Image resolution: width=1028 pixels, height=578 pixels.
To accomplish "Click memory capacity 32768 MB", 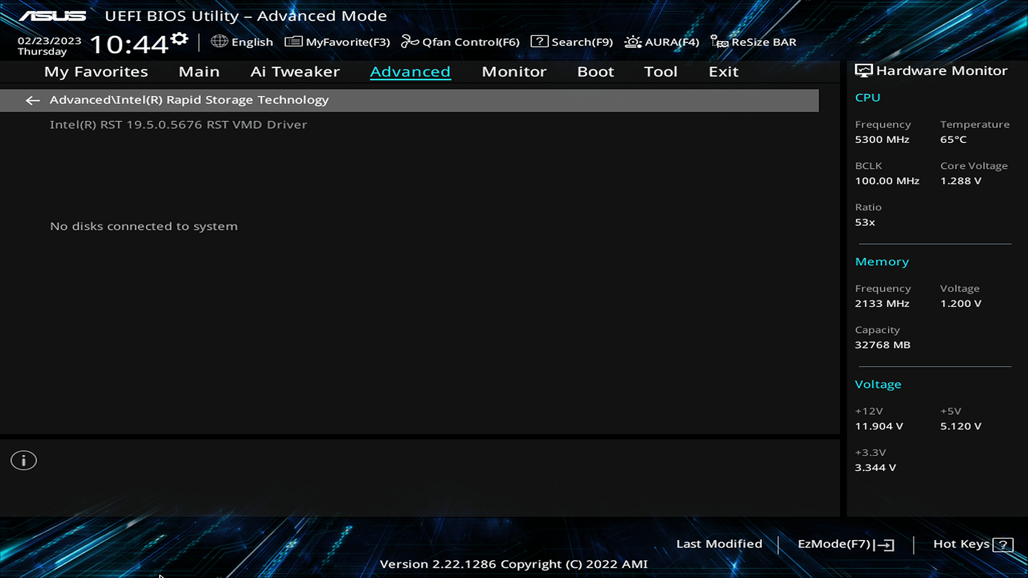I will [882, 345].
